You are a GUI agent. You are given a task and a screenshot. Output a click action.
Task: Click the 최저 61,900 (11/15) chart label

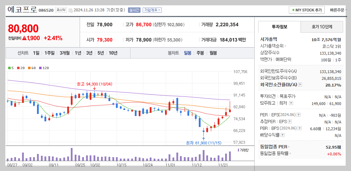203,143
